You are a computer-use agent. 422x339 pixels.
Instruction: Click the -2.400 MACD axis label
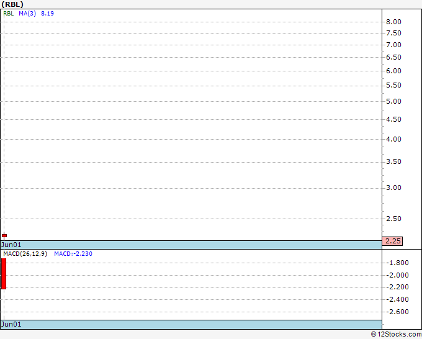coord(397,299)
